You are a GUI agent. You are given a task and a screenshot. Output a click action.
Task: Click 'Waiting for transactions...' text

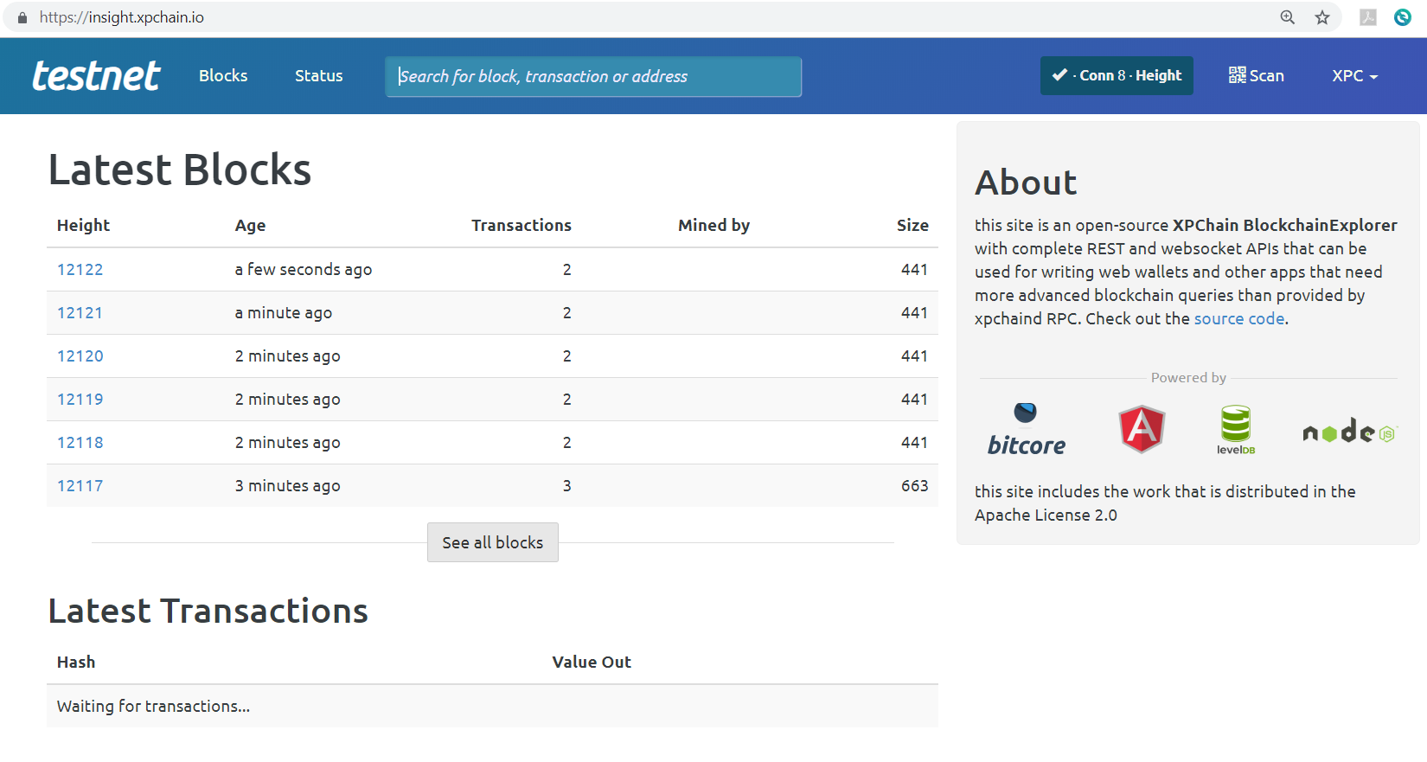point(154,707)
